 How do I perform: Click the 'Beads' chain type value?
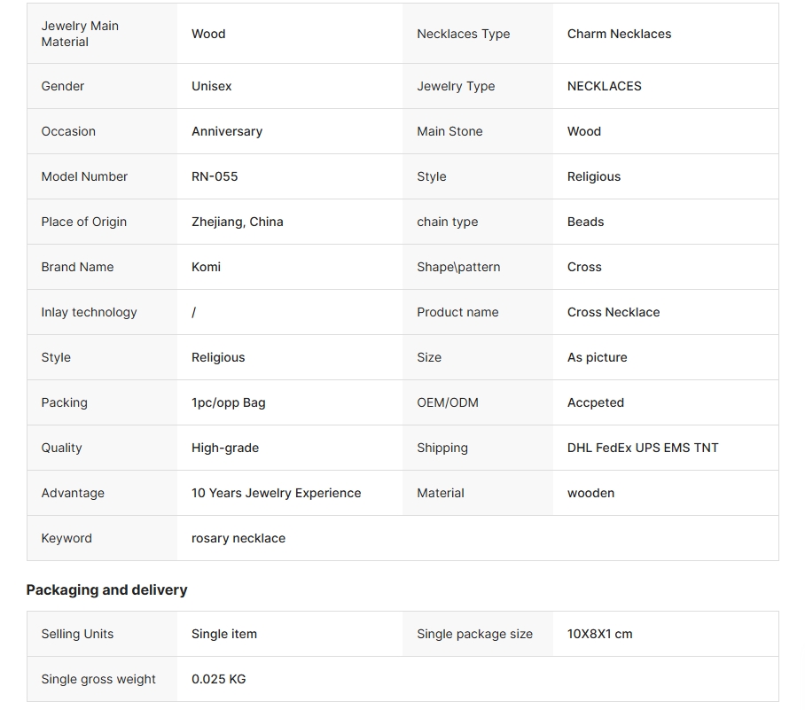(x=585, y=222)
